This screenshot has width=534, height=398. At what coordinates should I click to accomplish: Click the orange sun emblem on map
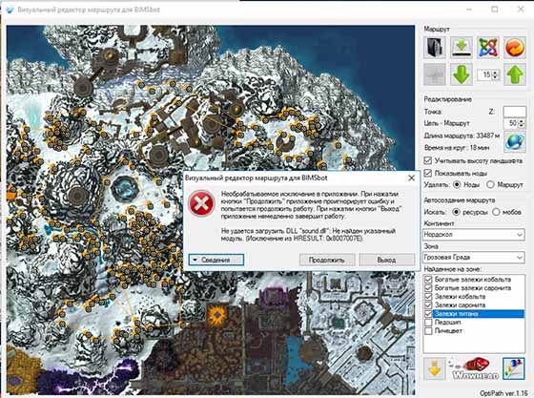216,315
